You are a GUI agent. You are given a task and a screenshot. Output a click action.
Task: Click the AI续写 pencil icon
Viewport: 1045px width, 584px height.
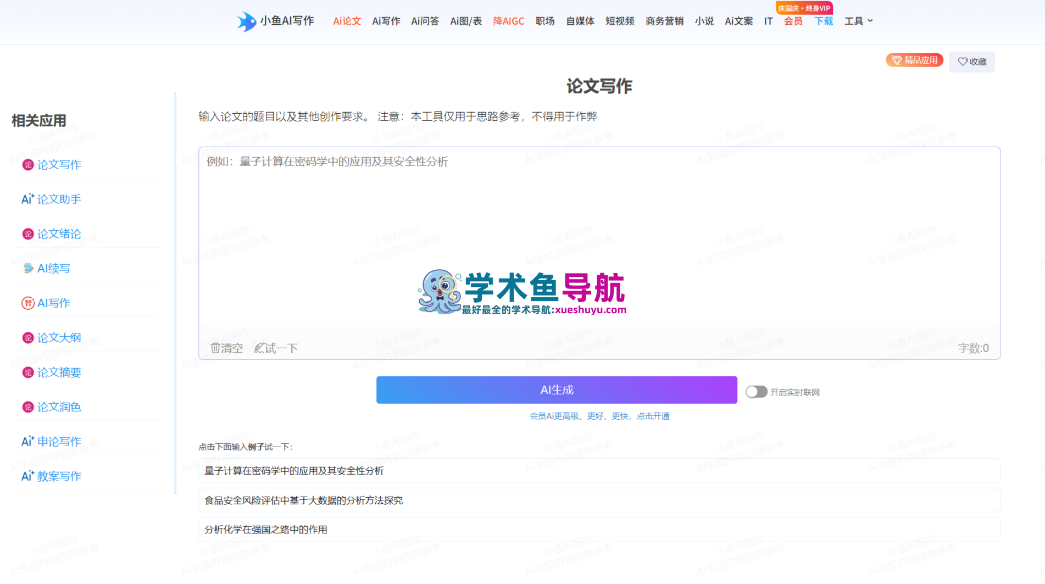pos(29,269)
